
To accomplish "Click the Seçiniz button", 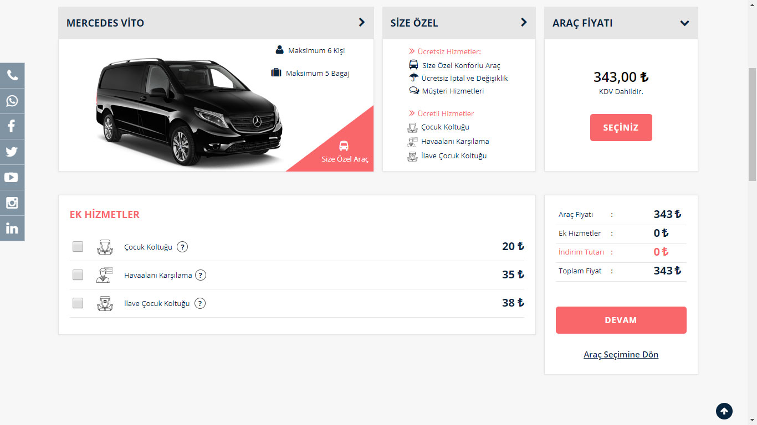I will tap(621, 127).
